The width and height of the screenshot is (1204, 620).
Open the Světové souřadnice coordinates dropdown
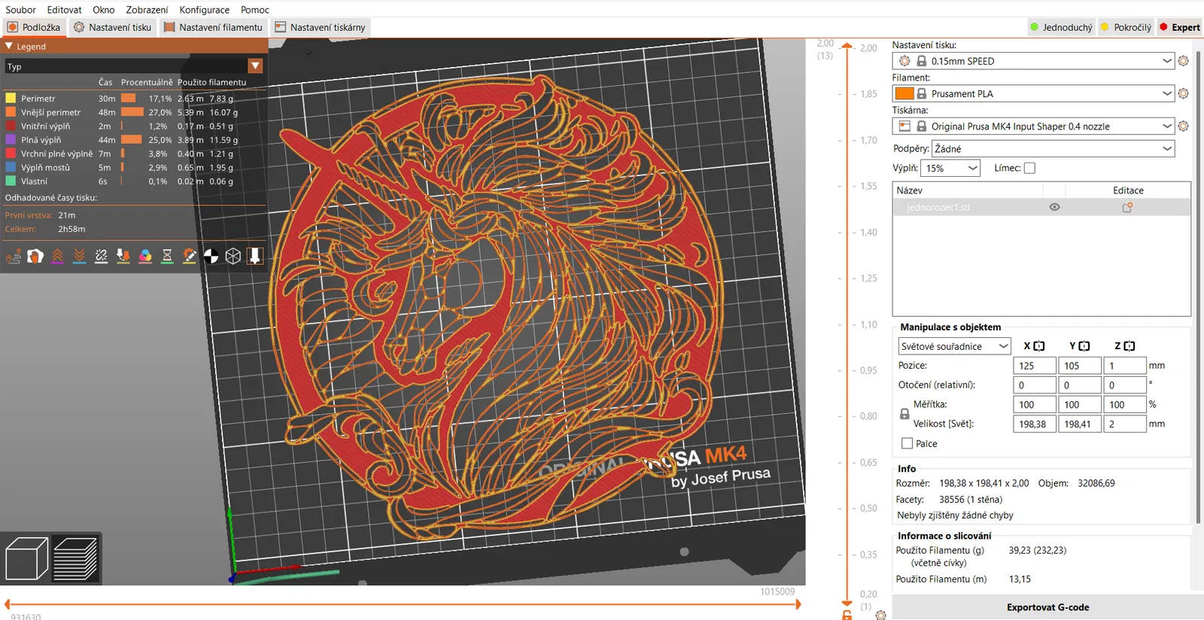(954, 346)
